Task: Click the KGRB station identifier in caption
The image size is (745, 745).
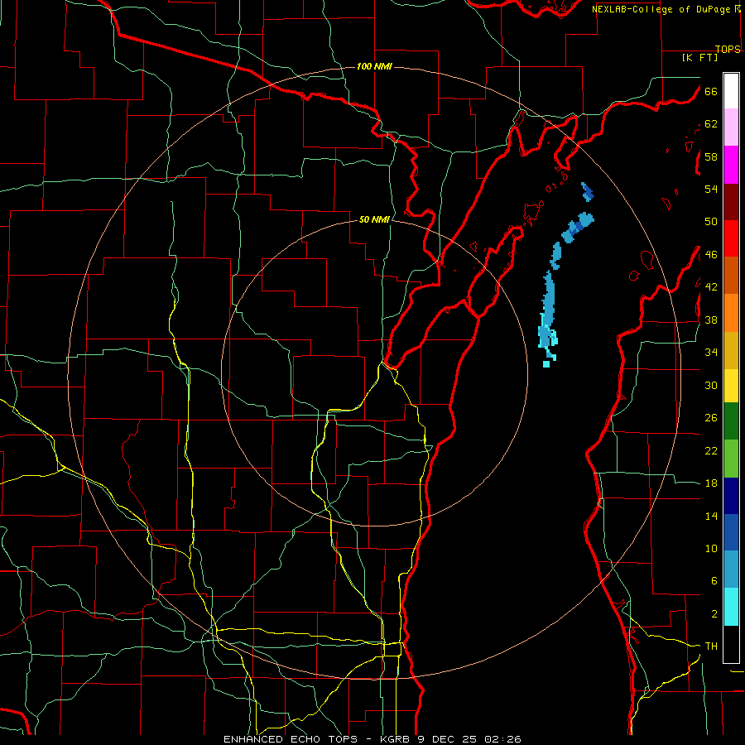Action: tap(395, 739)
